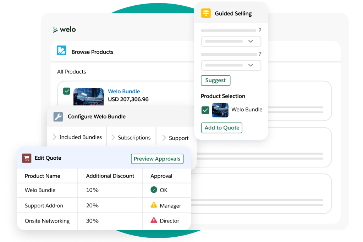Screen dimensions: 363x242
Task: Click the Guided Selling header icon
Action: [x=206, y=13]
